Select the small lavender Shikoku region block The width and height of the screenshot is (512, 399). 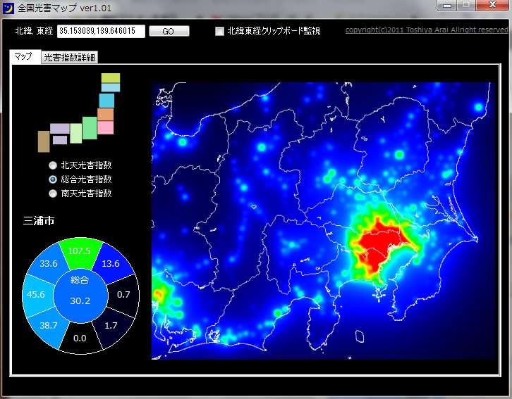coord(60,140)
